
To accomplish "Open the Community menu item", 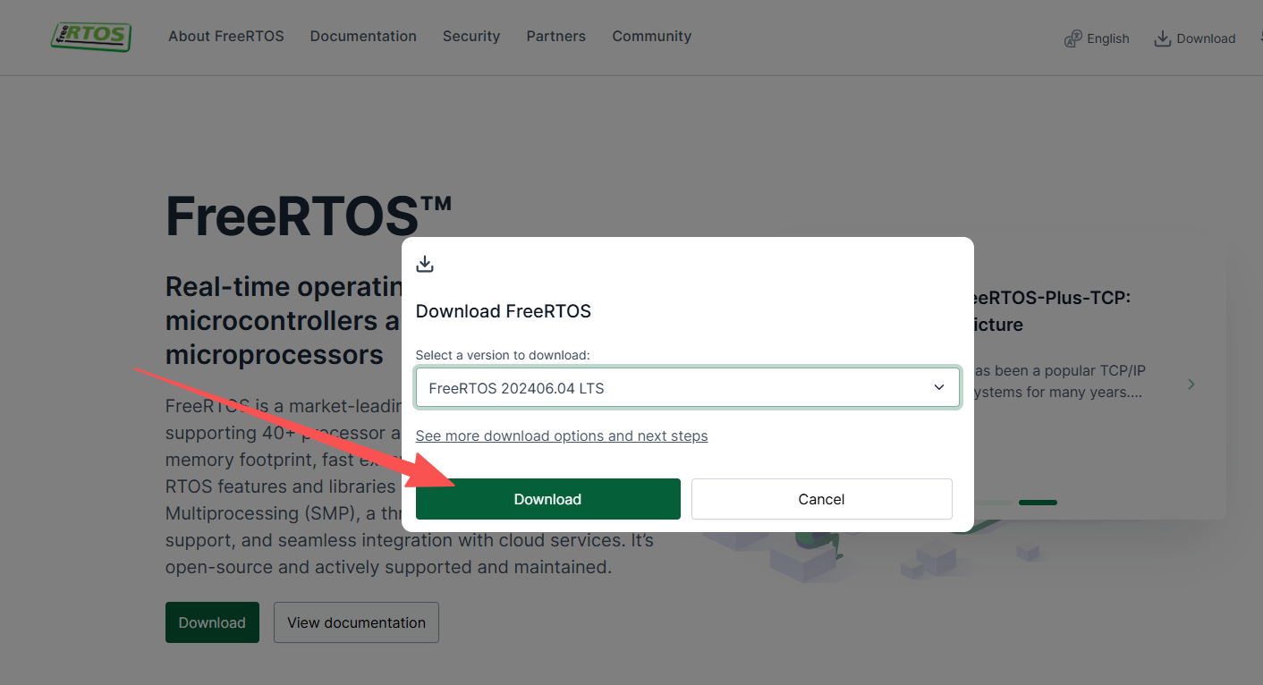I will (x=652, y=37).
